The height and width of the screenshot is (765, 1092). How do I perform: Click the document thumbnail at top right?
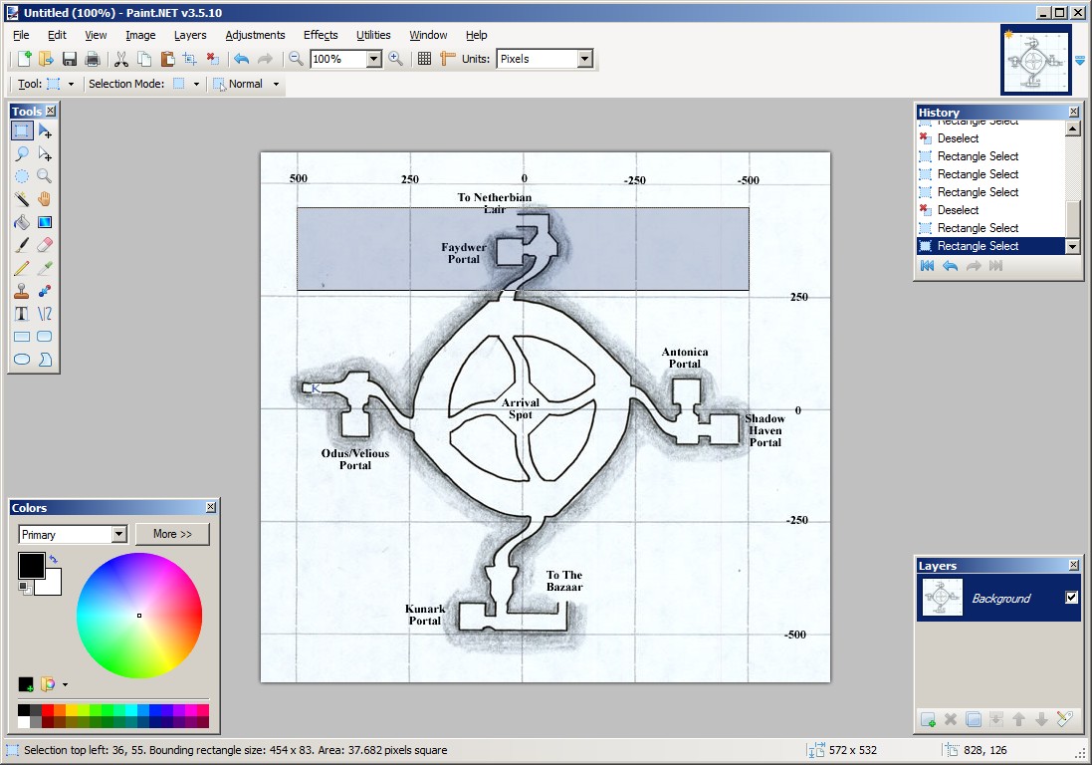click(1035, 60)
